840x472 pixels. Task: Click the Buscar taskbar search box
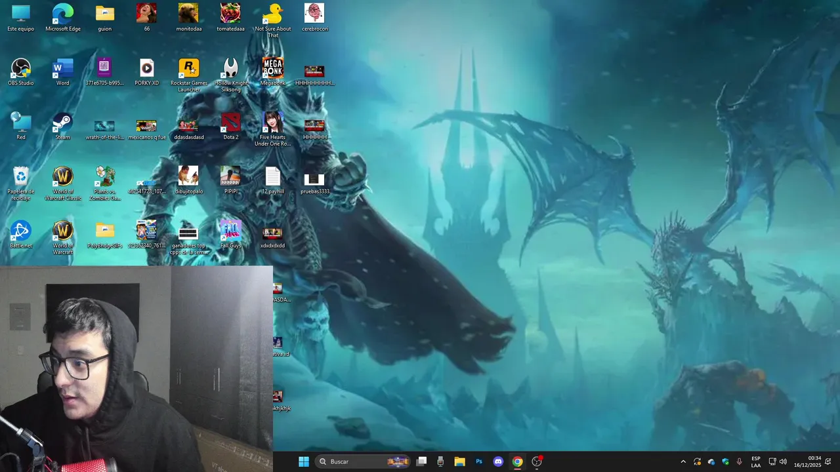pos(362,462)
